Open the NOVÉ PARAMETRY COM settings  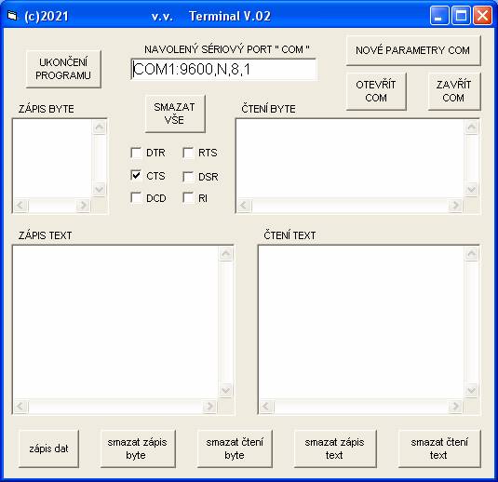click(x=413, y=50)
